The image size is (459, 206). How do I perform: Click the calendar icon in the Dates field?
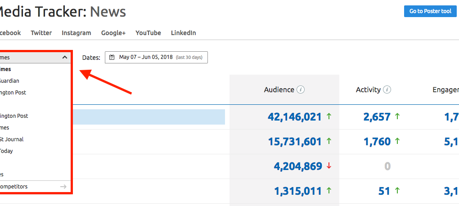pos(112,58)
